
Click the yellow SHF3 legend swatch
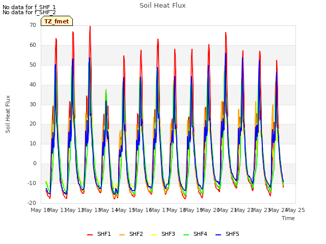[154, 234]
